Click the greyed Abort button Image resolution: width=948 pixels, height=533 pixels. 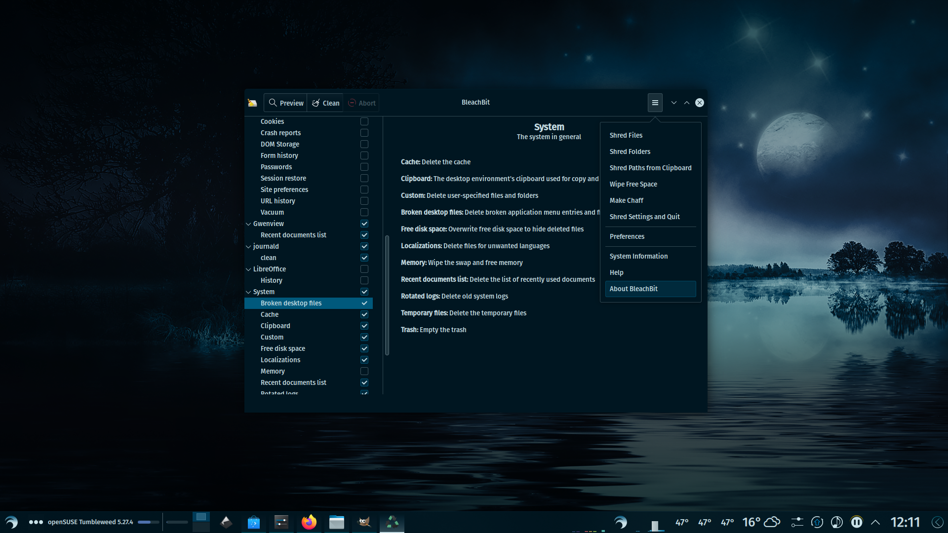(x=362, y=103)
